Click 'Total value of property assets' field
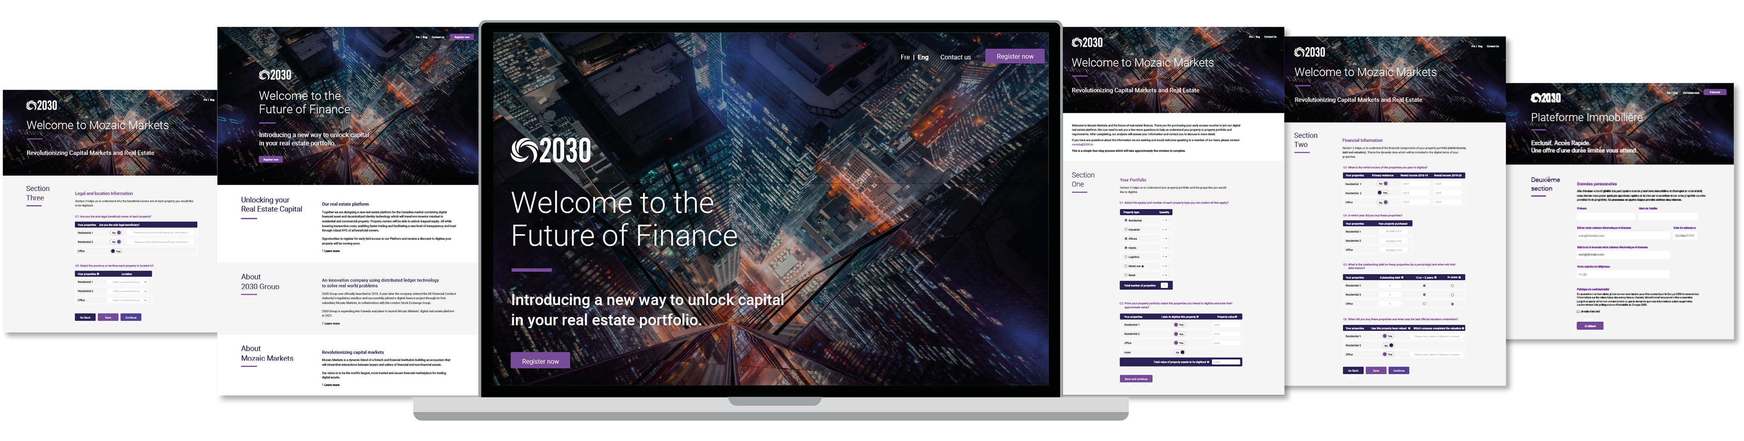This screenshot has width=1744, height=441. coord(1226,362)
